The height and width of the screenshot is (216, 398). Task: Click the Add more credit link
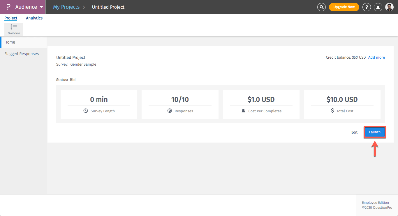pos(376,57)
